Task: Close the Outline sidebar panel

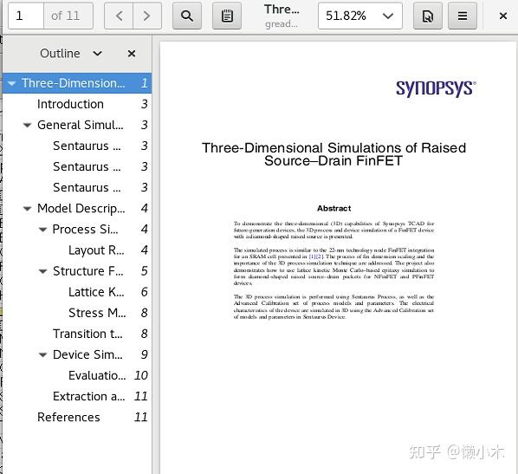Action: click(132, 54)
